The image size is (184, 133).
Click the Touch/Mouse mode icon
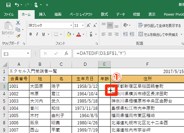[36, 5]
